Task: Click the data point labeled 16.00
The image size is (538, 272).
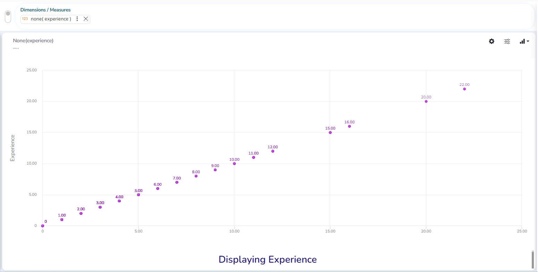Action: tap(350, 126)
